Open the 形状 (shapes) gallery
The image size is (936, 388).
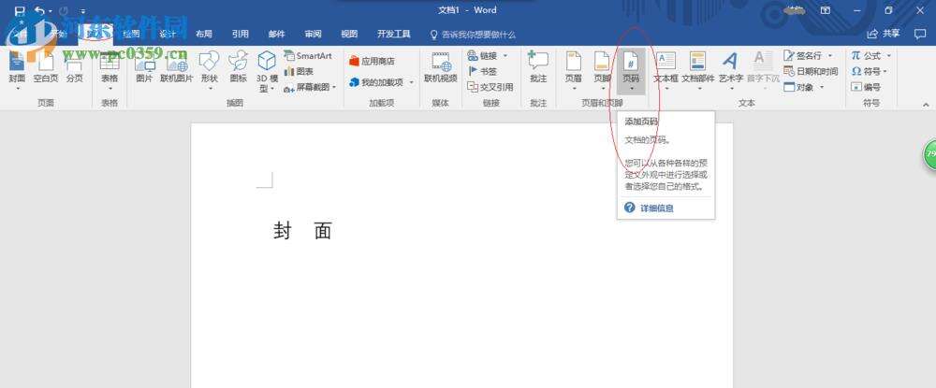pyautogui.click(x=209, y=68)
